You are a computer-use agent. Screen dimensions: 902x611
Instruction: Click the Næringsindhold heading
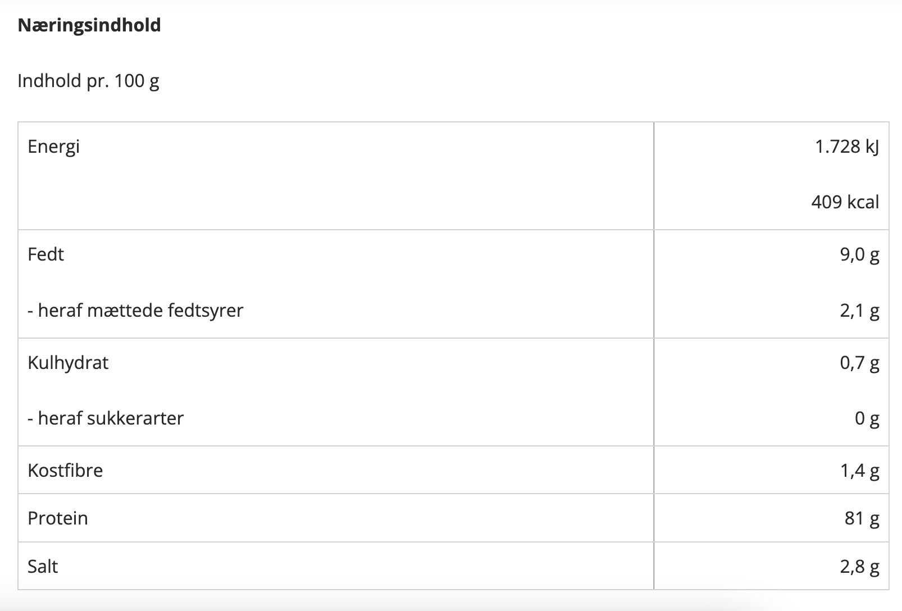(89, 25)
